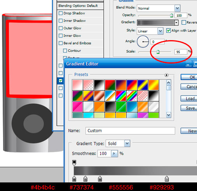Select the Drop Shadow style label
The image size is (197, 191).
(74, 13)
